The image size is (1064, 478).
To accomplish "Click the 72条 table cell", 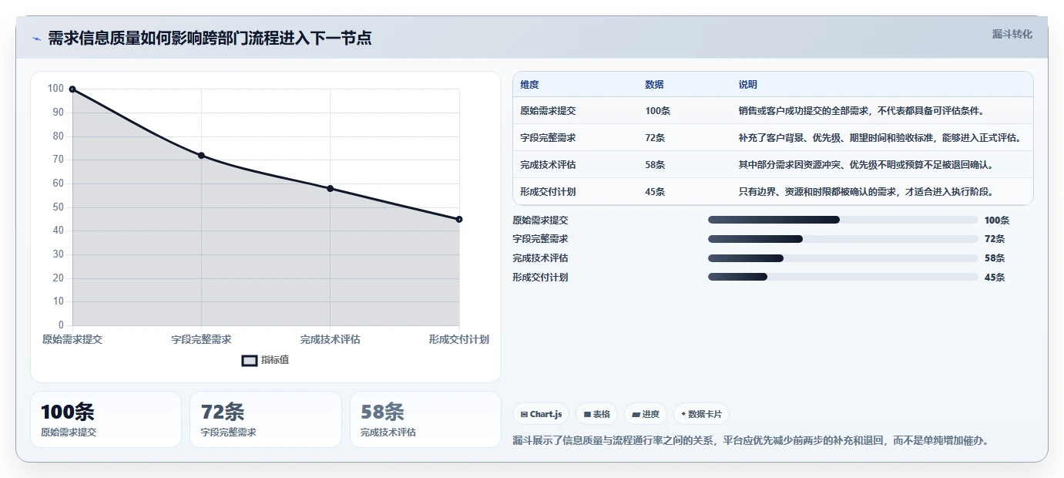I will coord(655,138).
